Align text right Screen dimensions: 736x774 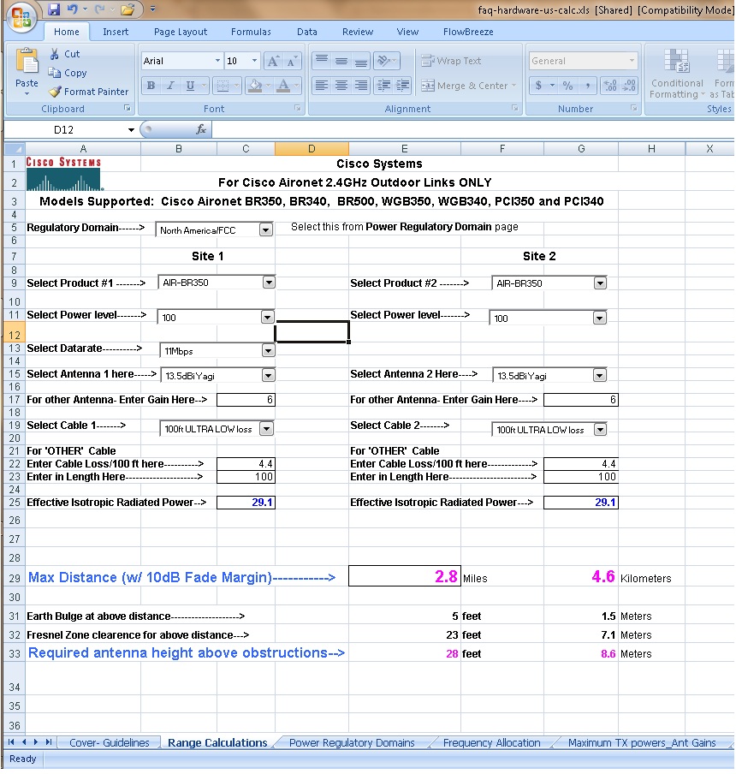point(361,86)
